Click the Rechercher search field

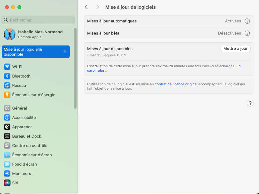[38, 20]
